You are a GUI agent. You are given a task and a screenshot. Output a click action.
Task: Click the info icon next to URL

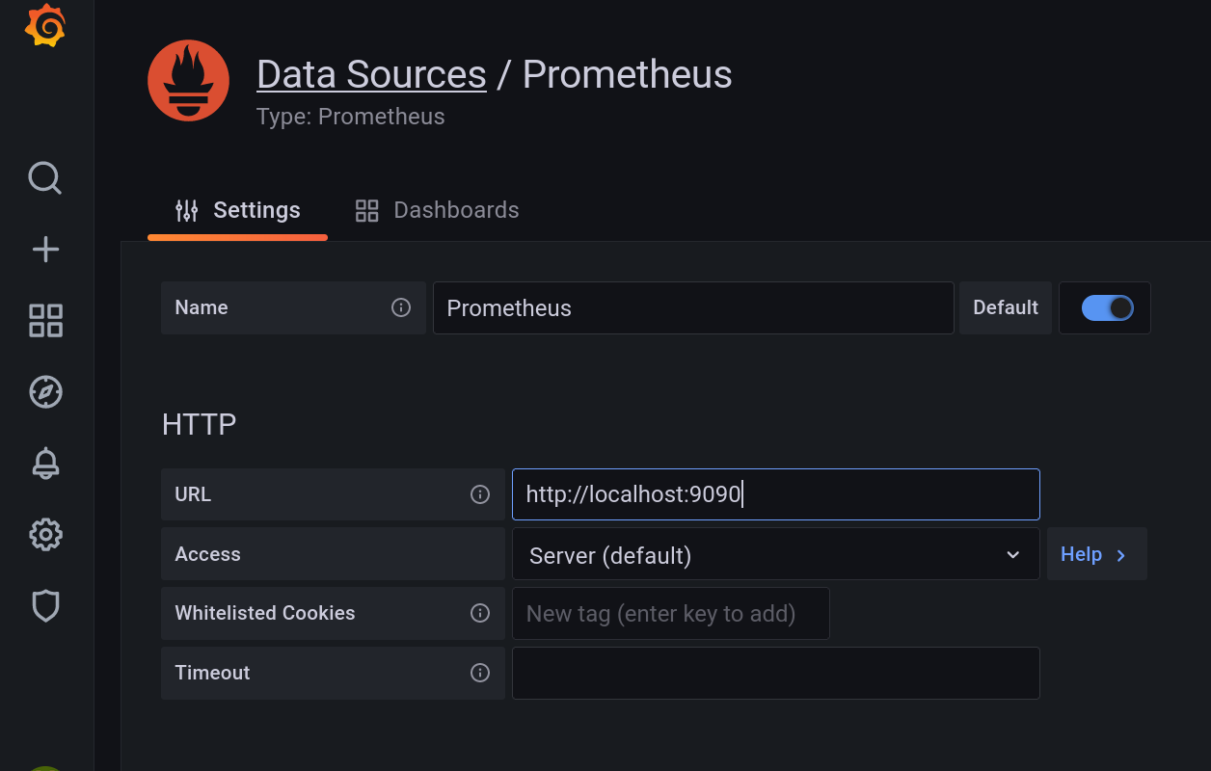(479, 494)
